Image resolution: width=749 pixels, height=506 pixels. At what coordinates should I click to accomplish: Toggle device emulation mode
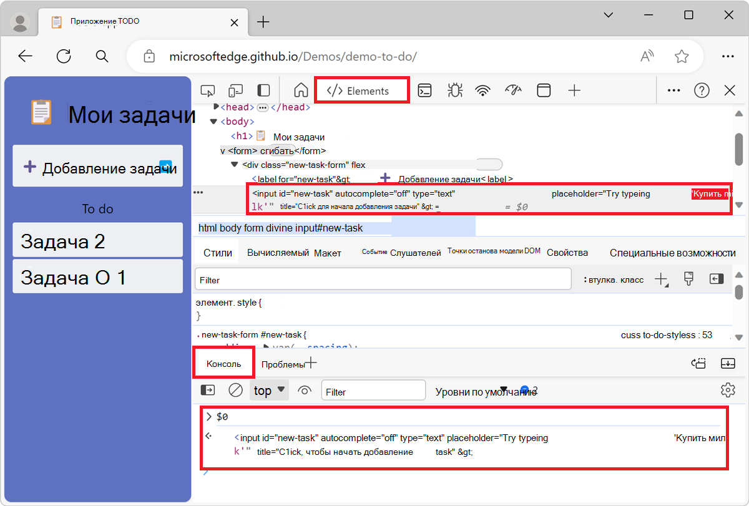[235, 90]
